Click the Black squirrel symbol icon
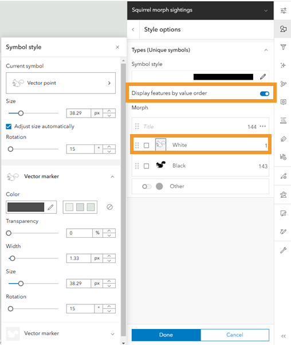Viewport: 291px width, 345px height. click(161, 165)
